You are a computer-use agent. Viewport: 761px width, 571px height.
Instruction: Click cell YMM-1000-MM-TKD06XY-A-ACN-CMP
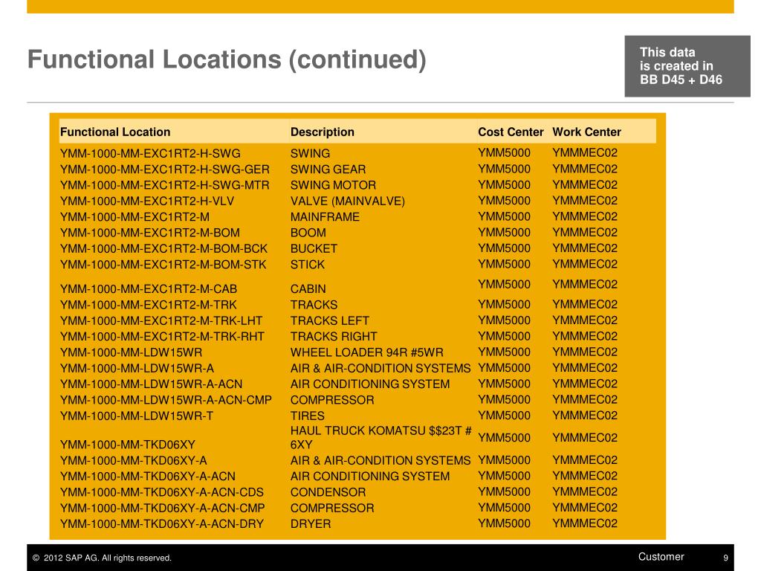pyautogui.click(x=163, y=508)
